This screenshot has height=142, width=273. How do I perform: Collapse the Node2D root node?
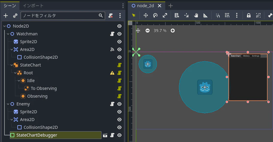coord(4,26)
